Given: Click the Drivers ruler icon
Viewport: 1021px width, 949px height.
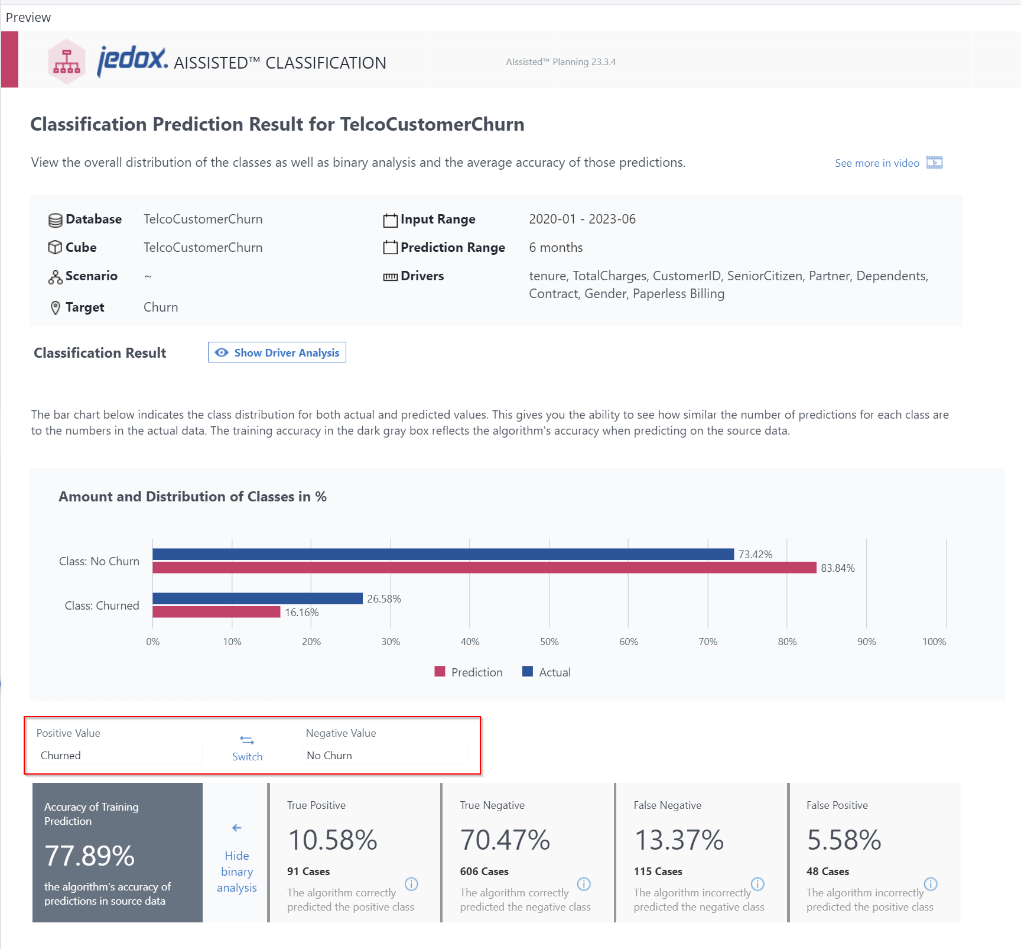Looking at the screenshot, I should tap(390, 277).
